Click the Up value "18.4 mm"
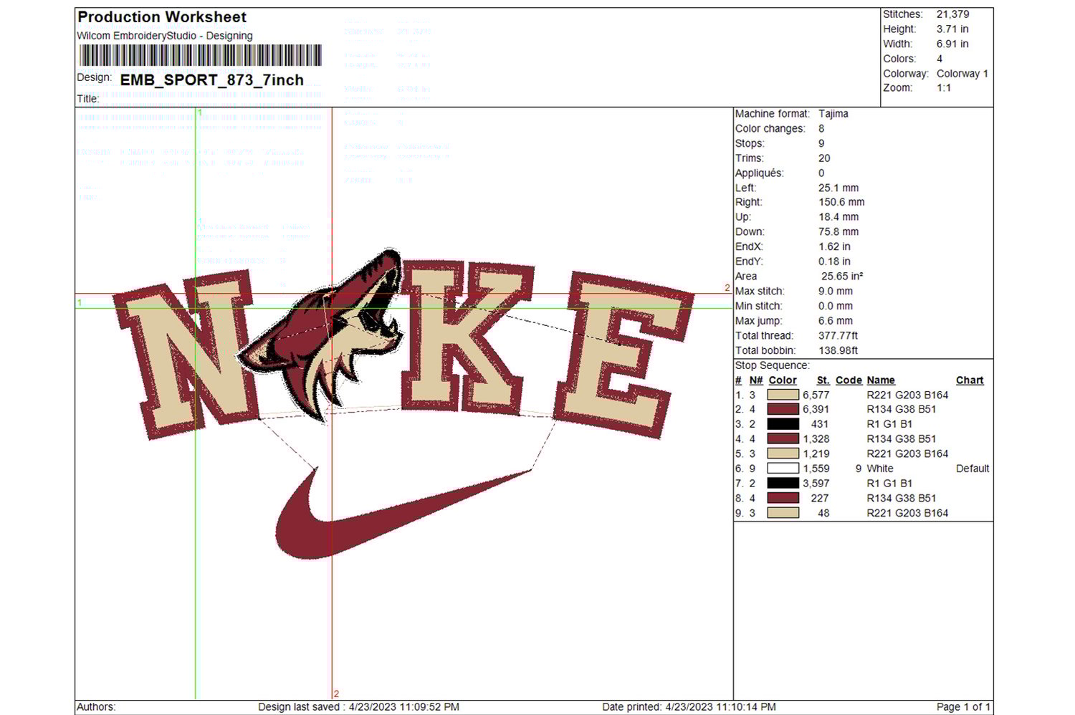Viewport: 1075px width, 715px height. 838,217
